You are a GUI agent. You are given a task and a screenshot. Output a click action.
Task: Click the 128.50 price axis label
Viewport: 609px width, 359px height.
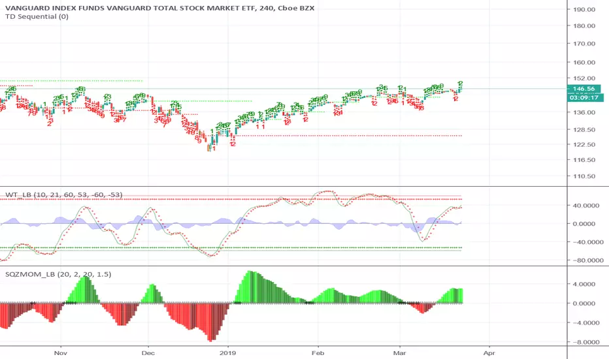tap(584, 130)
